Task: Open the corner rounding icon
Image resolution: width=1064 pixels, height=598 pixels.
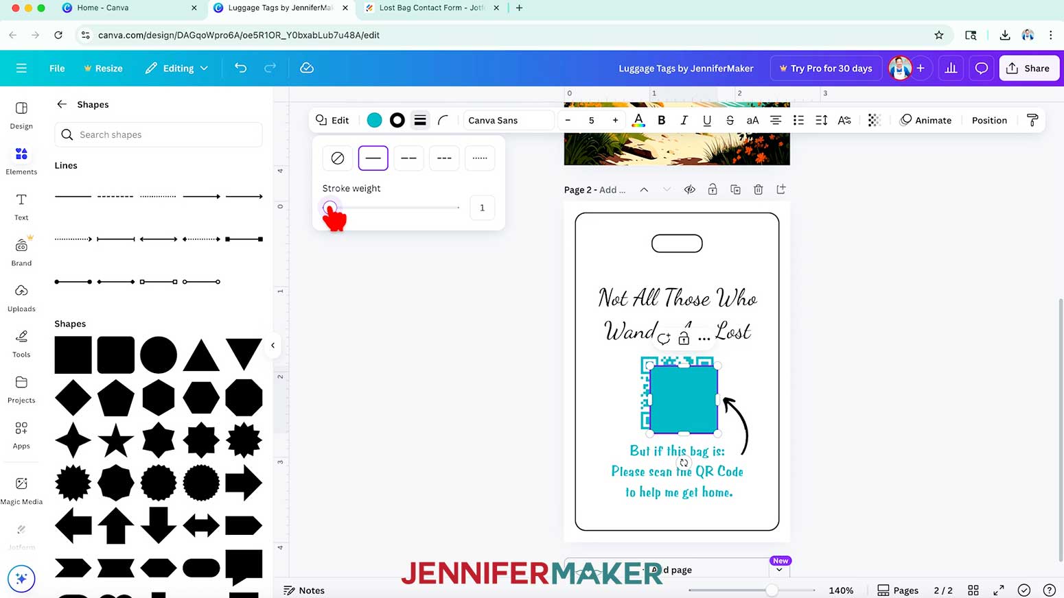Action: [443, 120]
